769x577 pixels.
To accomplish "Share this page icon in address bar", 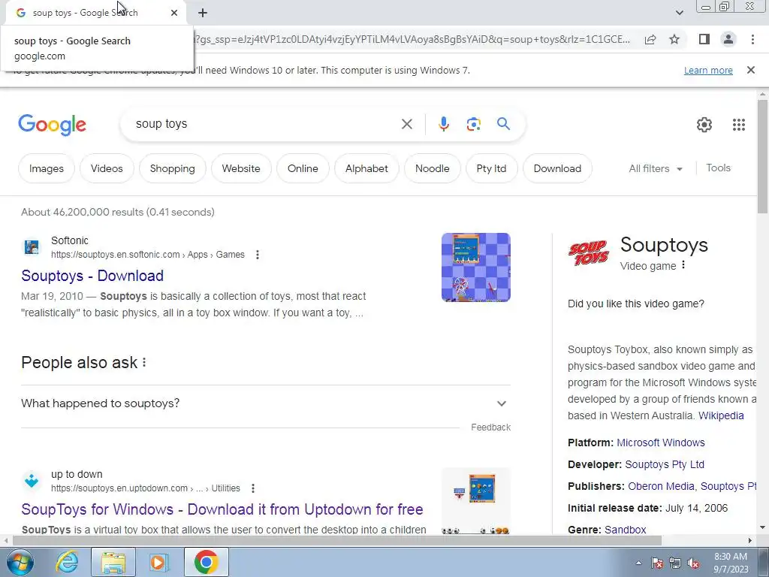I will pos(650,39).
